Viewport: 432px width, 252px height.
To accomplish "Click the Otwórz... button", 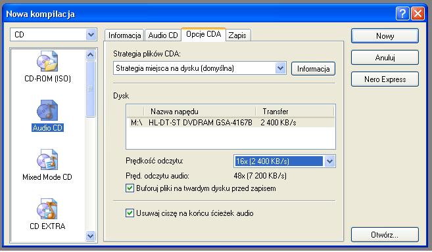I will point(385,235).
